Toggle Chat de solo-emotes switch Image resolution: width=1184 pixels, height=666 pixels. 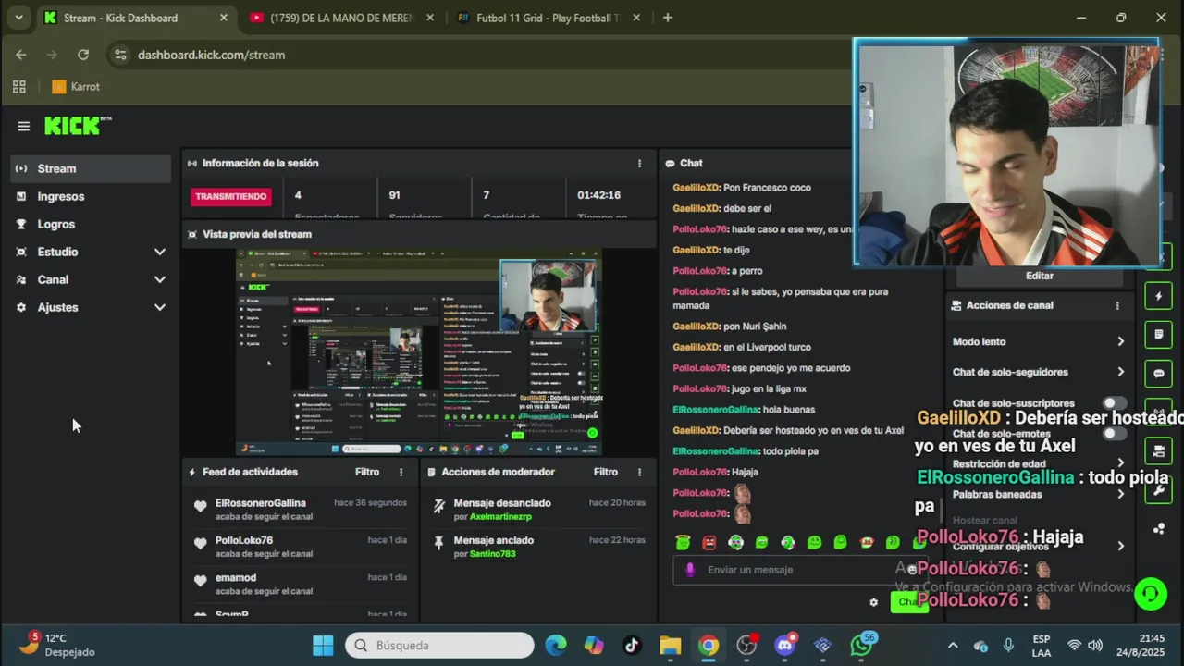[x=1115, y=433]
